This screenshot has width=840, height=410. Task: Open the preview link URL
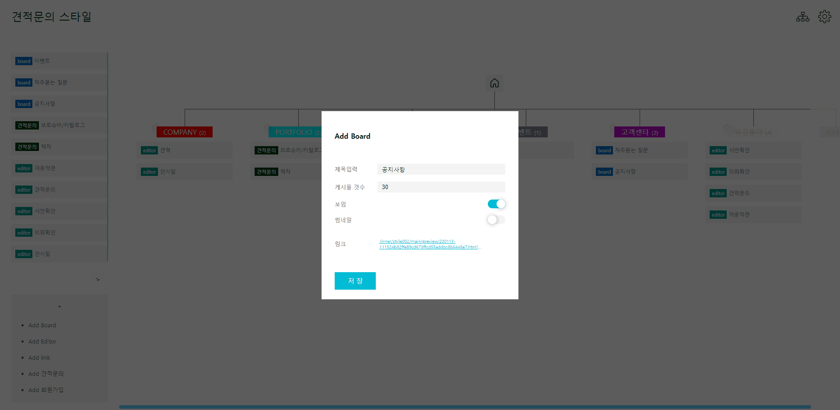tap(429, 244)
